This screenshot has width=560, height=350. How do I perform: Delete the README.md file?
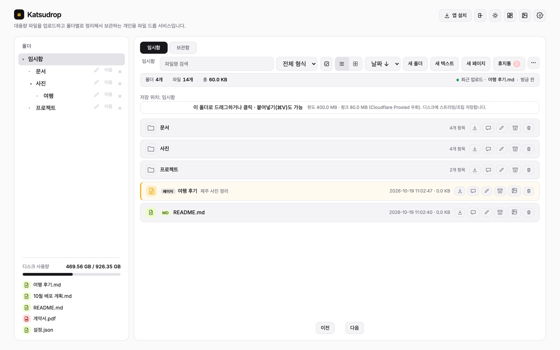coord(529,212)
